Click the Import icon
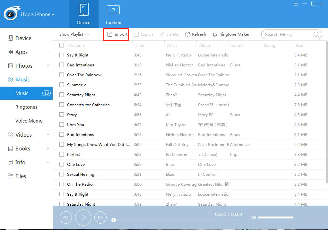328x230 pixels. pos(110,34)
